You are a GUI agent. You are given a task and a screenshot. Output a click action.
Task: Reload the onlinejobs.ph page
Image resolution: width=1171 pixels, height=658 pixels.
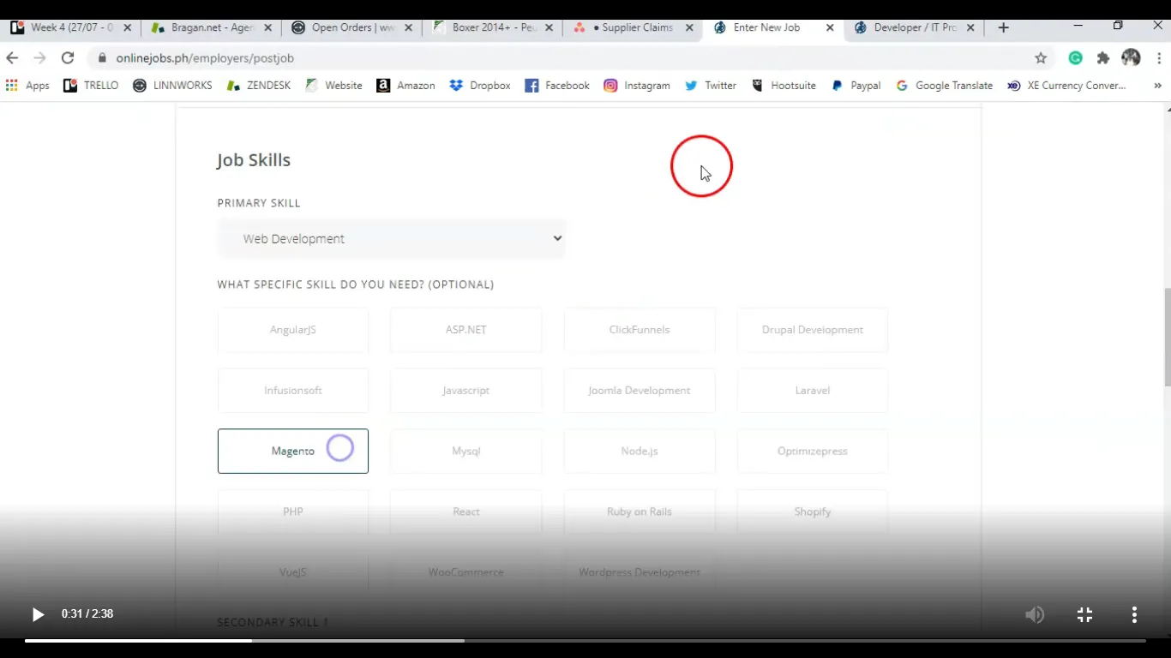tap(68, 58)
